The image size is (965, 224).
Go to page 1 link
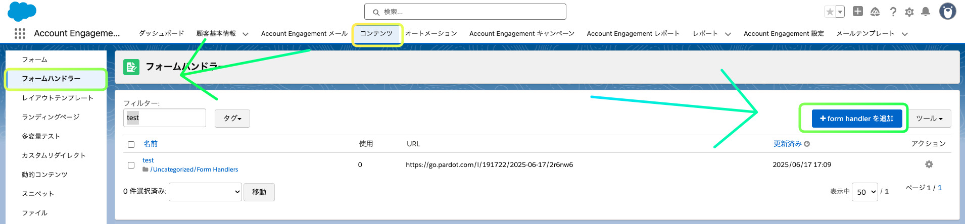click(940, 188)
